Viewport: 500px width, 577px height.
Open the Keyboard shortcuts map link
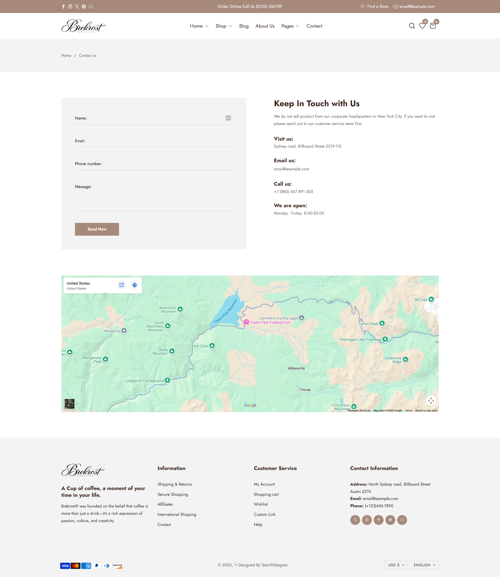pyautogui.click(x=359, y=410)
